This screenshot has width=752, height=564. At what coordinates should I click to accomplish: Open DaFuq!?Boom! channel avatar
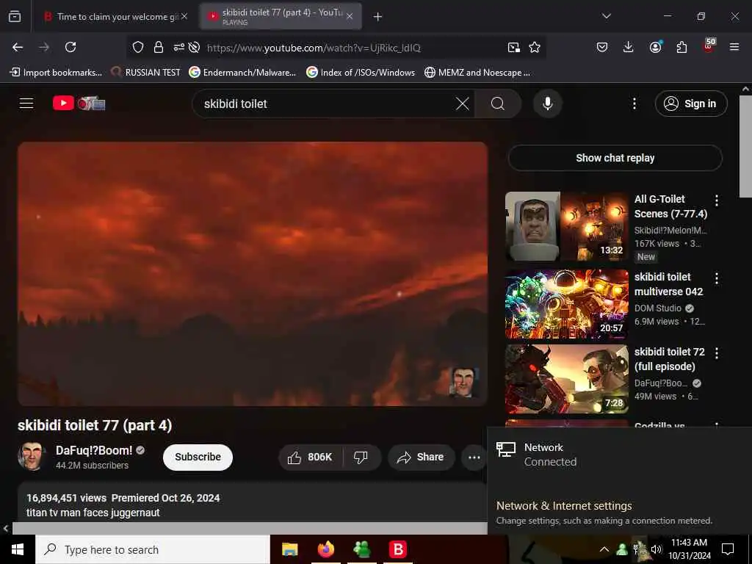point(32,457)
